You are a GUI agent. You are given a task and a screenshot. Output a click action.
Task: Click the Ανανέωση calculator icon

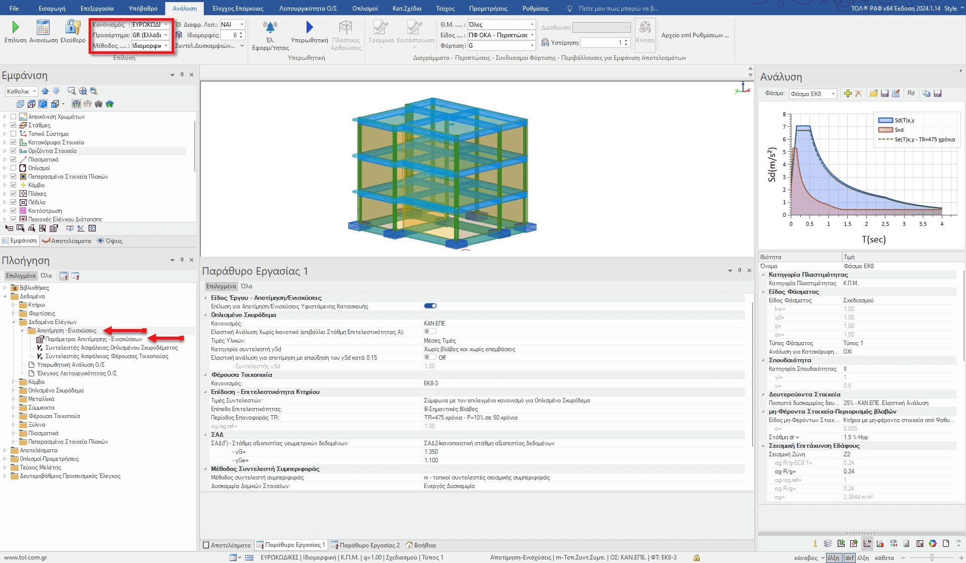(x=43, y=27)
